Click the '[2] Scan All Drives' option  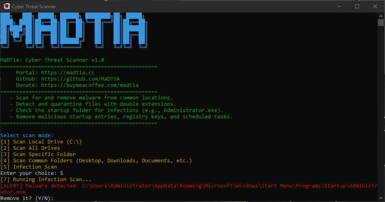point(30,148)
